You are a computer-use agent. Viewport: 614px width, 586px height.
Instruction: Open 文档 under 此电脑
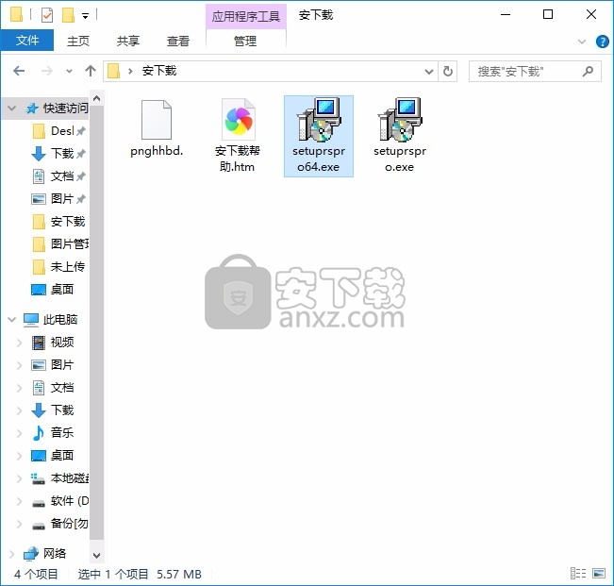pyautogui.click(x=62, y=388)
